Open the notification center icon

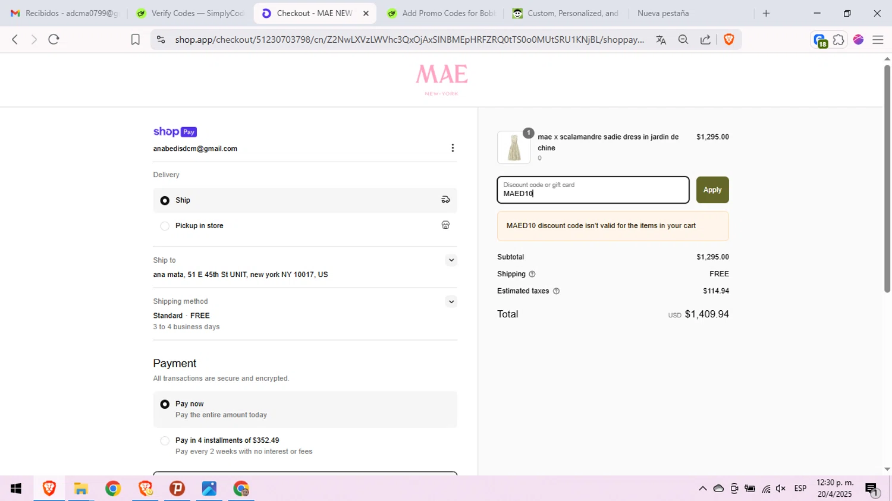click(872, 489)
